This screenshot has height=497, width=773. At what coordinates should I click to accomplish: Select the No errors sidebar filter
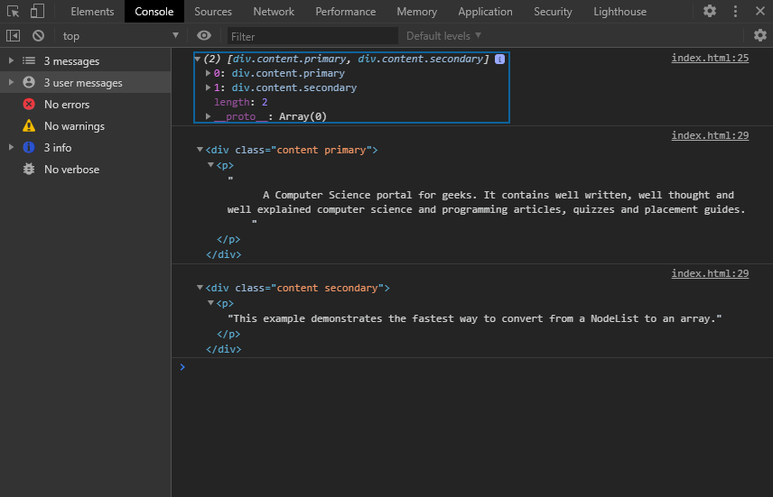pyautogui.click(x=66, y=105)
